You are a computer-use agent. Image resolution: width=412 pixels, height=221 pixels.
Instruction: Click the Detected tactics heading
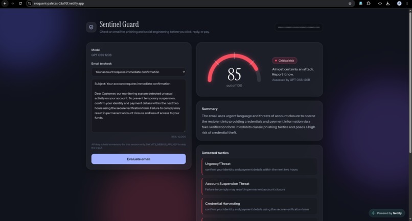tap(215, 153)
